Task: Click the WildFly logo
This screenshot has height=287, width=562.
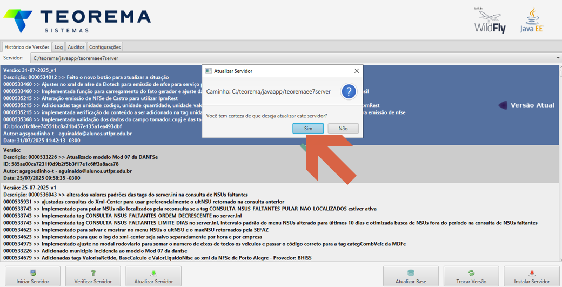Action: click(490, 21)
